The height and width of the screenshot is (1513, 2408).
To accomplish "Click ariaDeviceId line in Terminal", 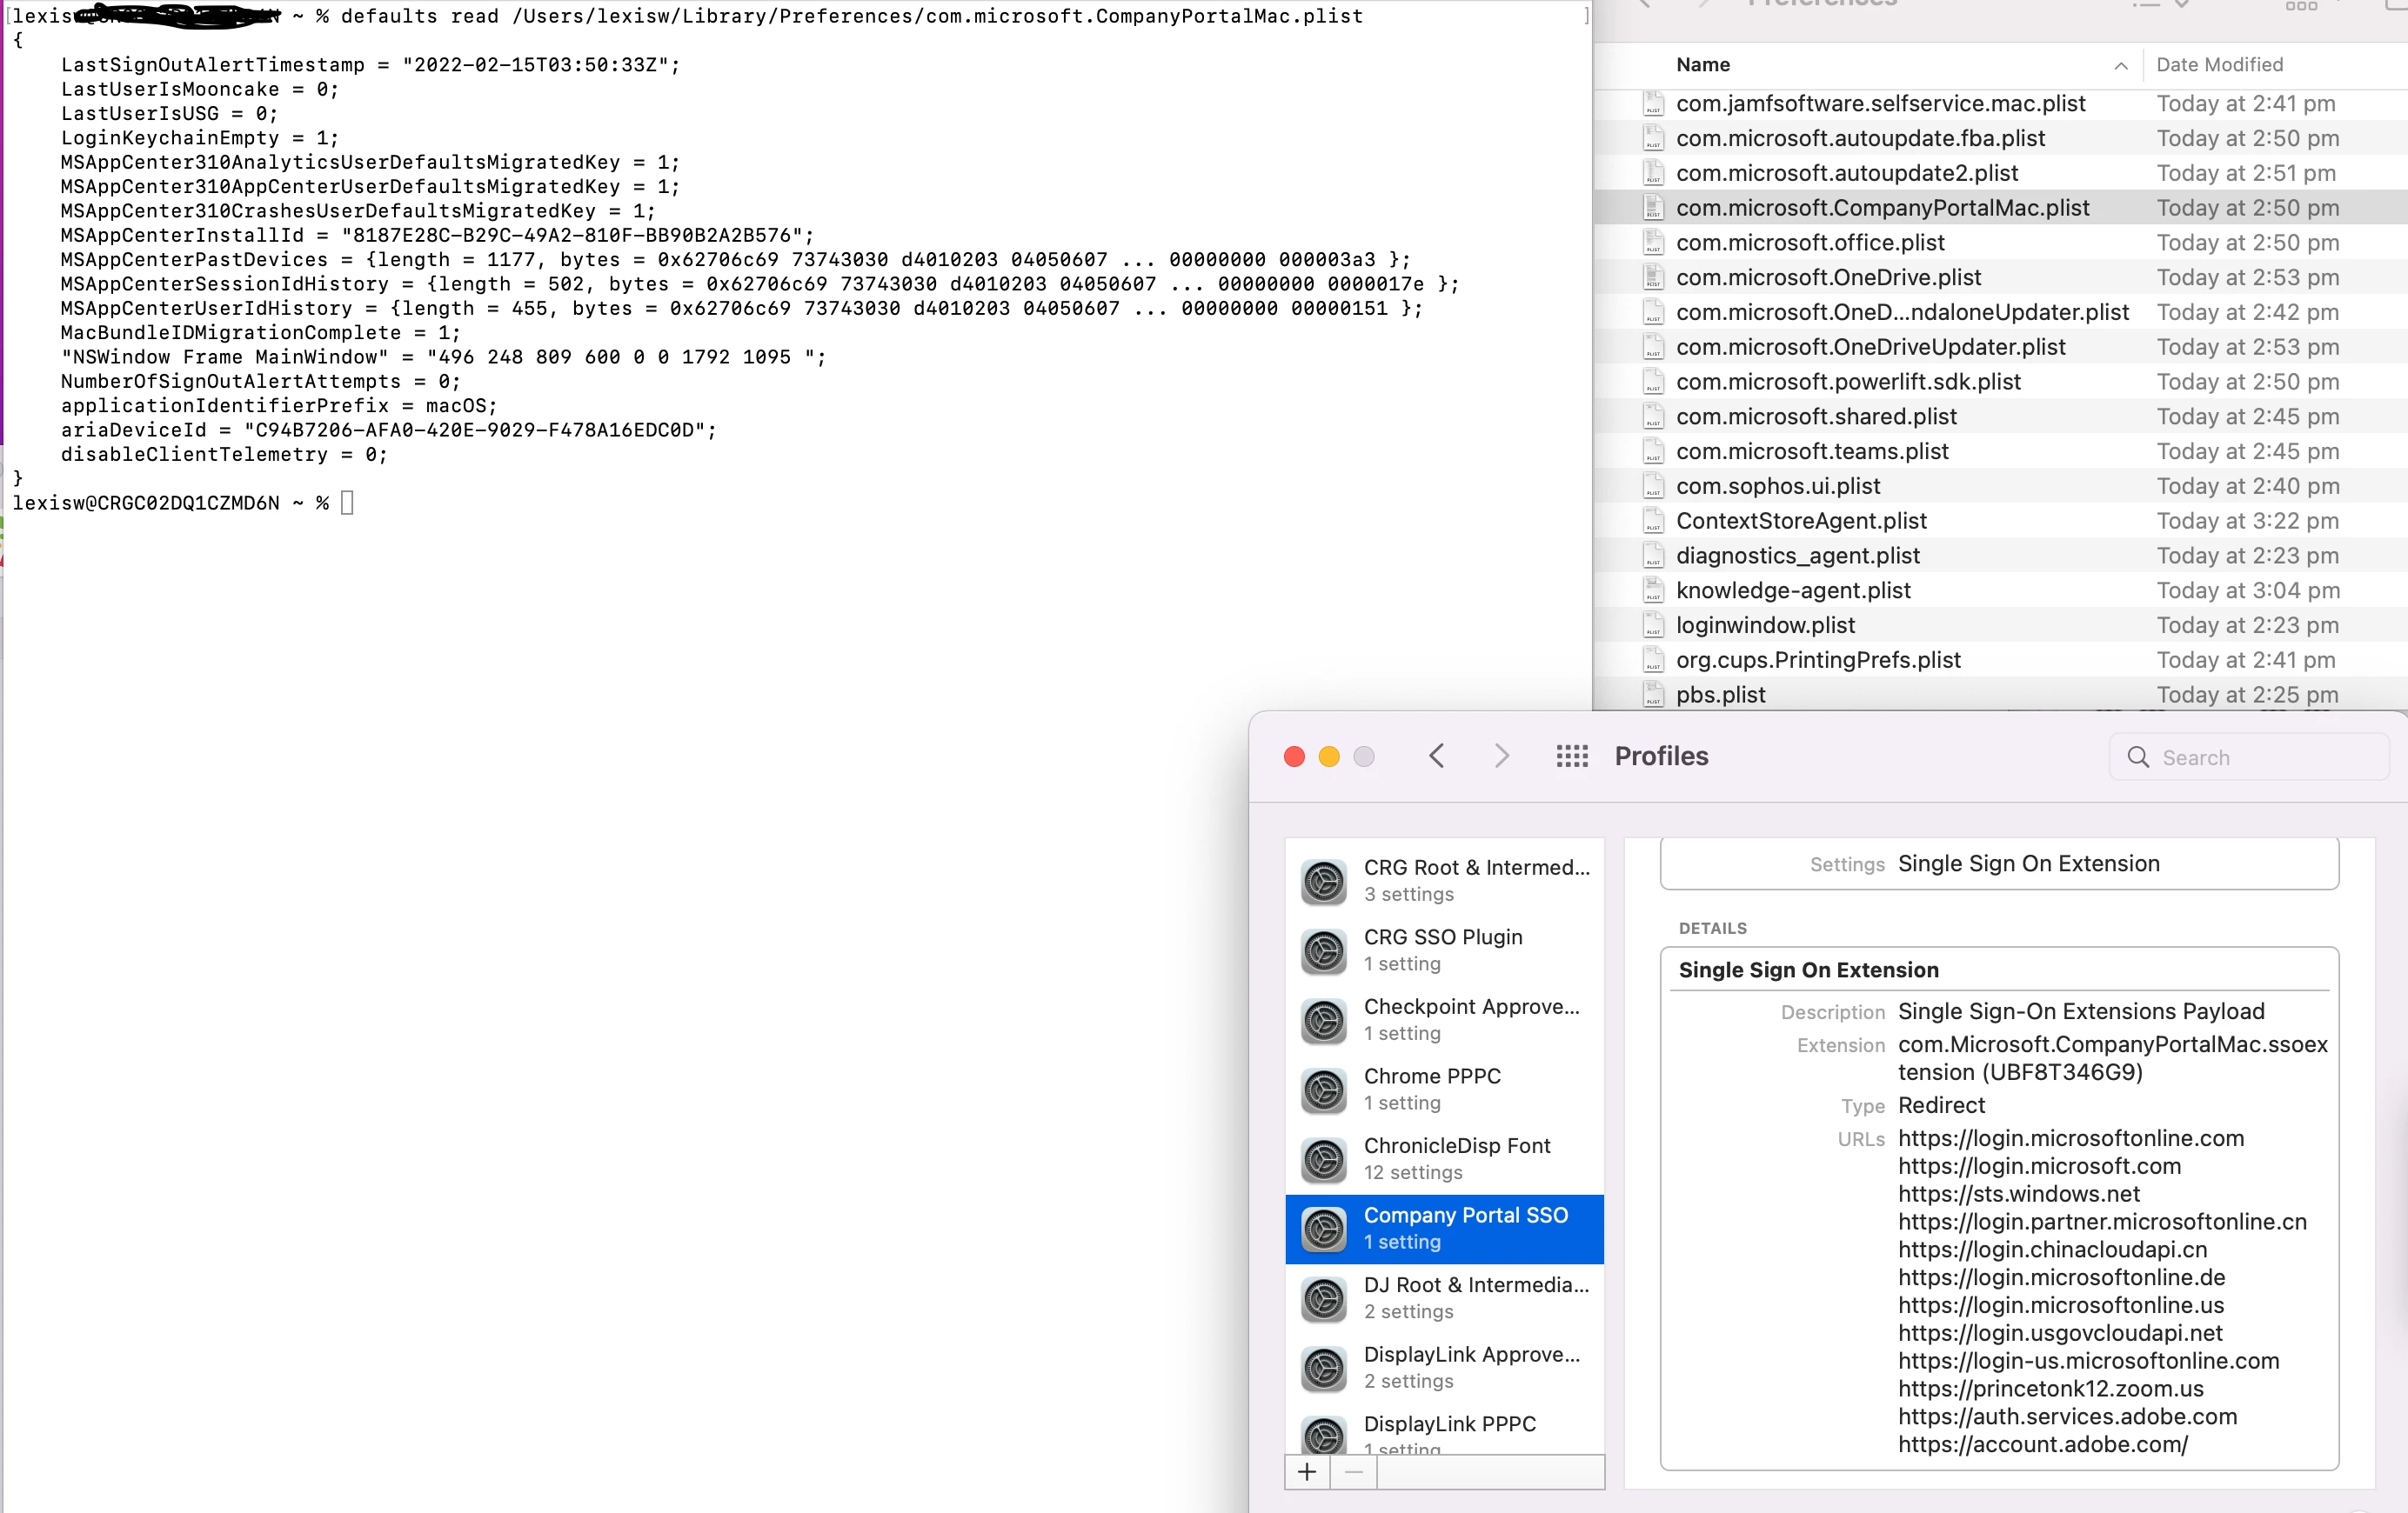I will 389,430.
